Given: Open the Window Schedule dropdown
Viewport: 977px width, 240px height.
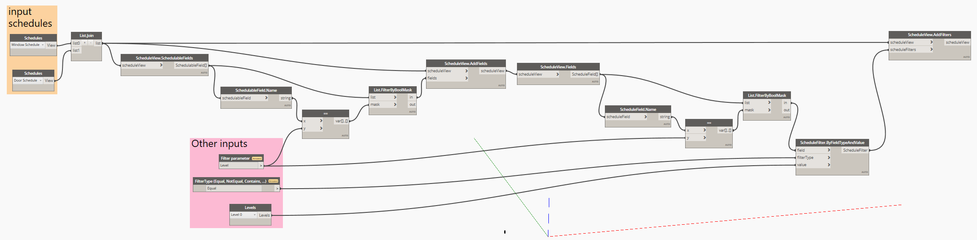Looking at the screenshot, I should [27, 45].
